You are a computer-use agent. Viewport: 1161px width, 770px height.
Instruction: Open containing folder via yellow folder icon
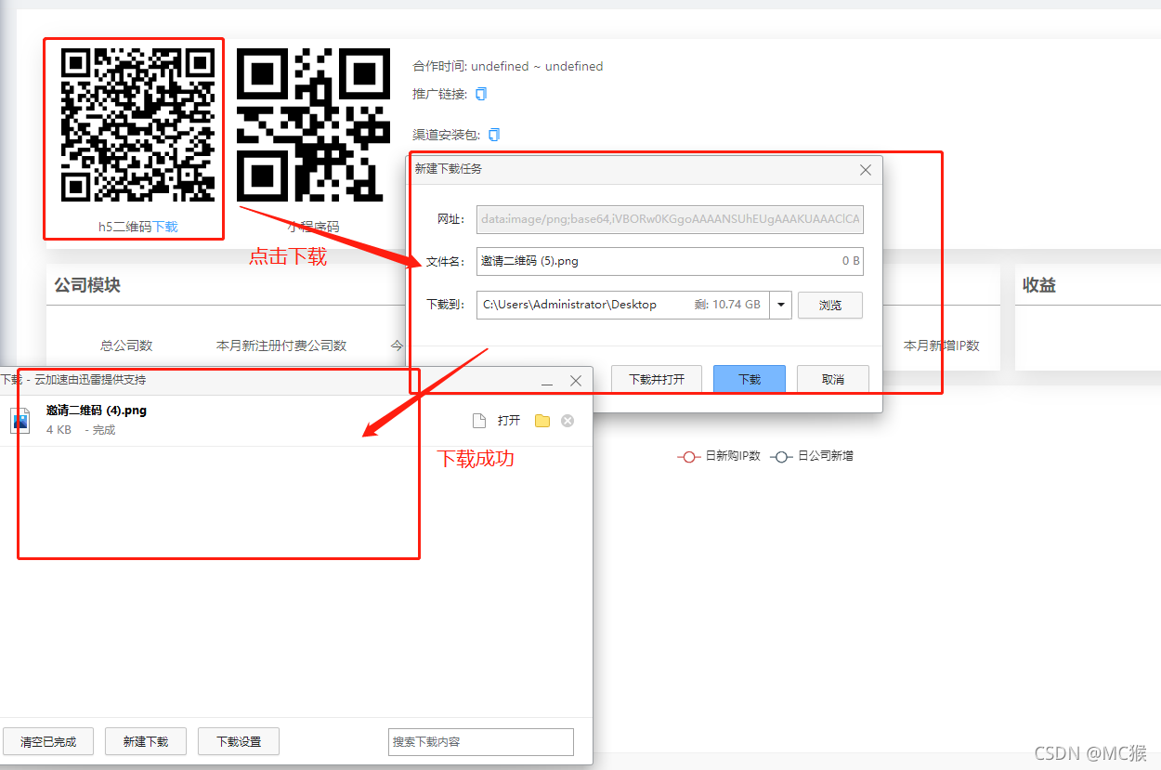pos(542,421)
